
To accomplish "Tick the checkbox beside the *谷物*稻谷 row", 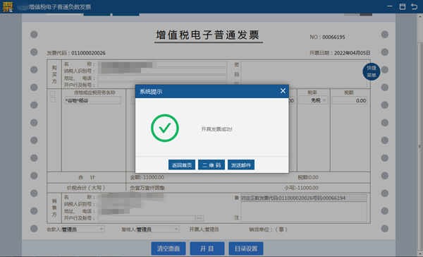I will click(x=53, y=100).
